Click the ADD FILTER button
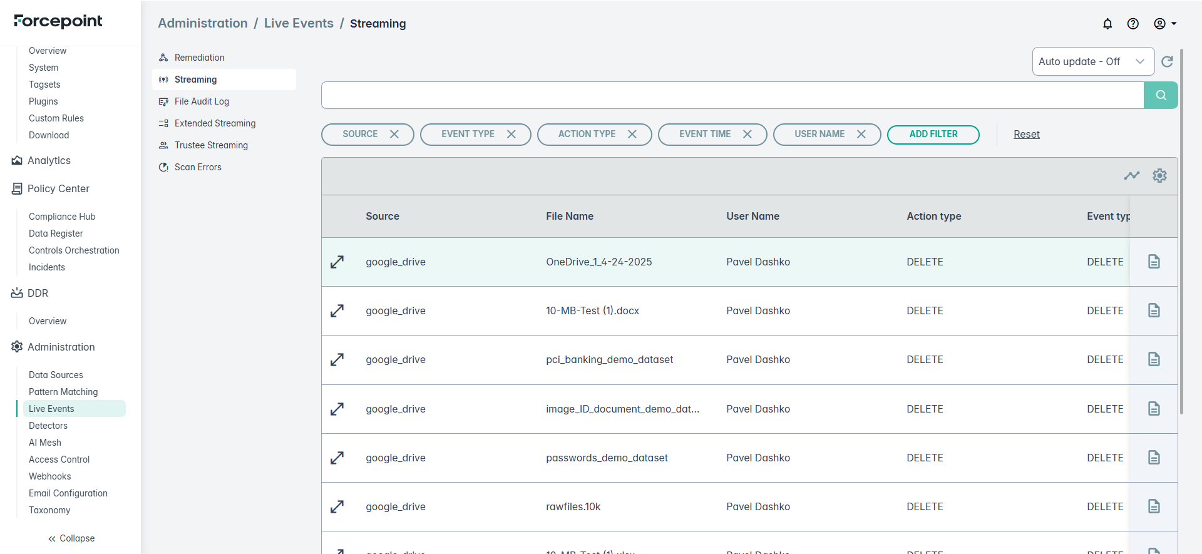 pyautogui.click(x=933, y=135)
